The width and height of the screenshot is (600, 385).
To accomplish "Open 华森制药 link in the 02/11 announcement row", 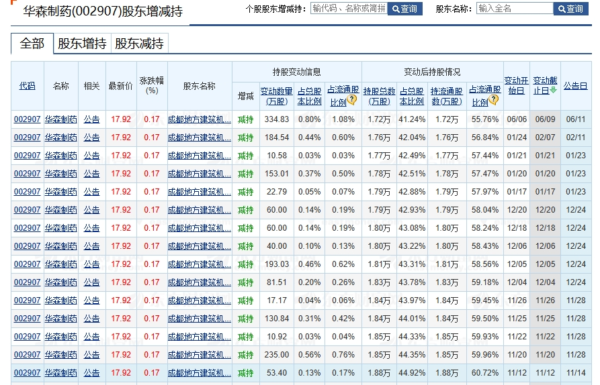I will pos(61,137).
